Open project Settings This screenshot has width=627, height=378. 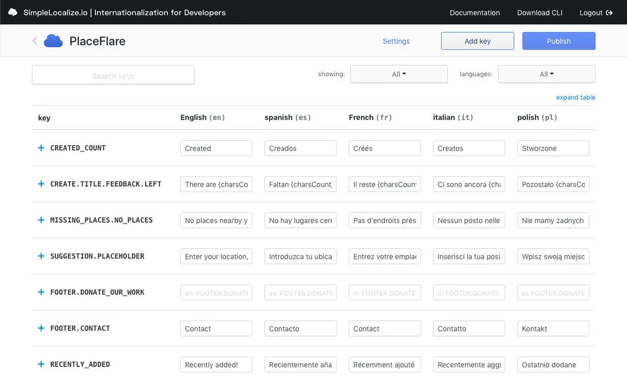pos(396,41)
